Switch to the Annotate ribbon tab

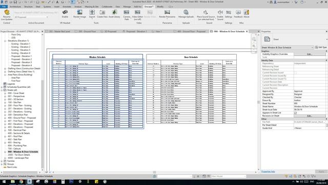click(67, 7)
